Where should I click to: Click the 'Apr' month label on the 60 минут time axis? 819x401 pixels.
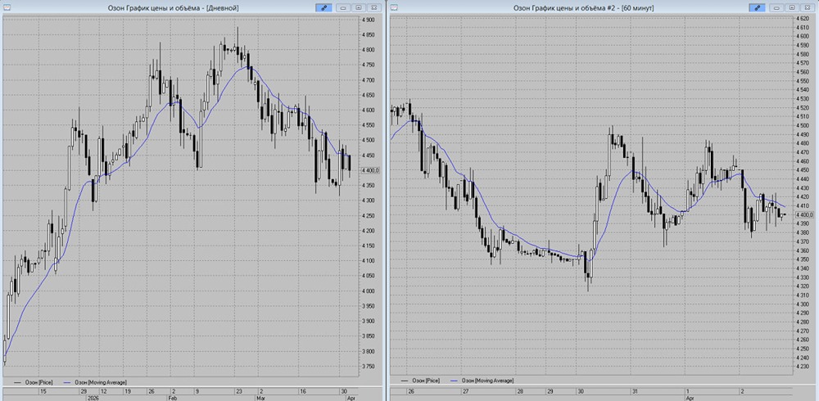(690, 397)
